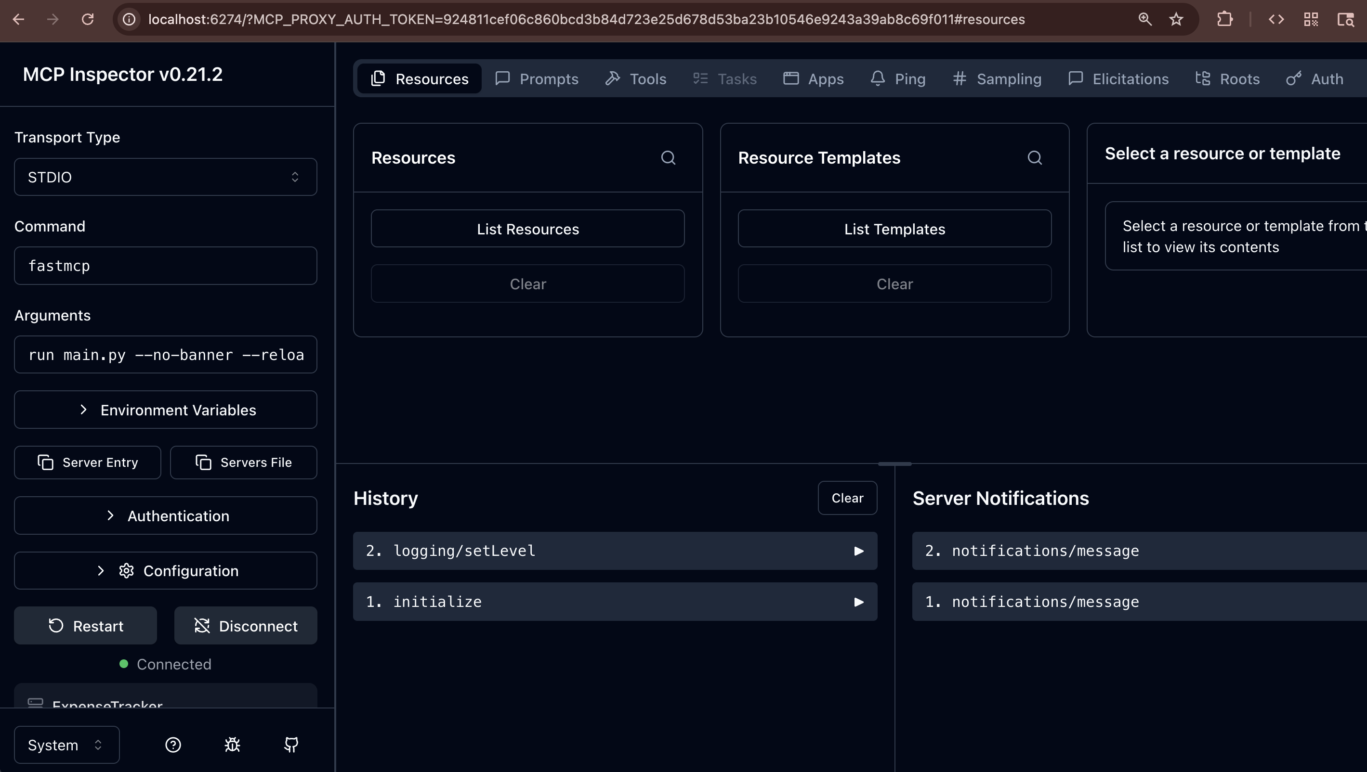Clear the Resource Templates list
This screenshot has height=772, width=1367.
(894, 283)
